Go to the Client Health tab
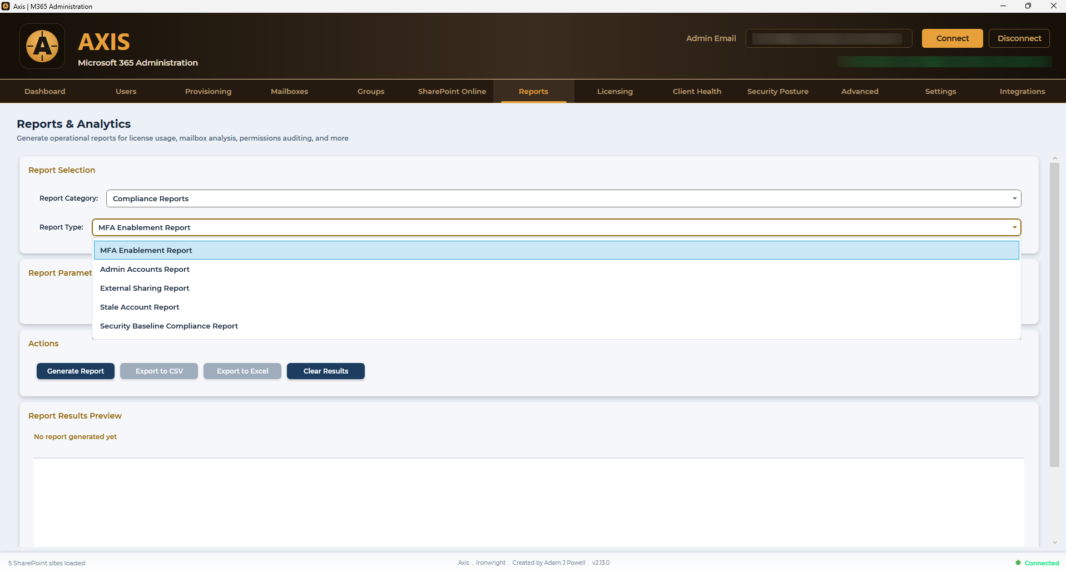 [697, 91]
